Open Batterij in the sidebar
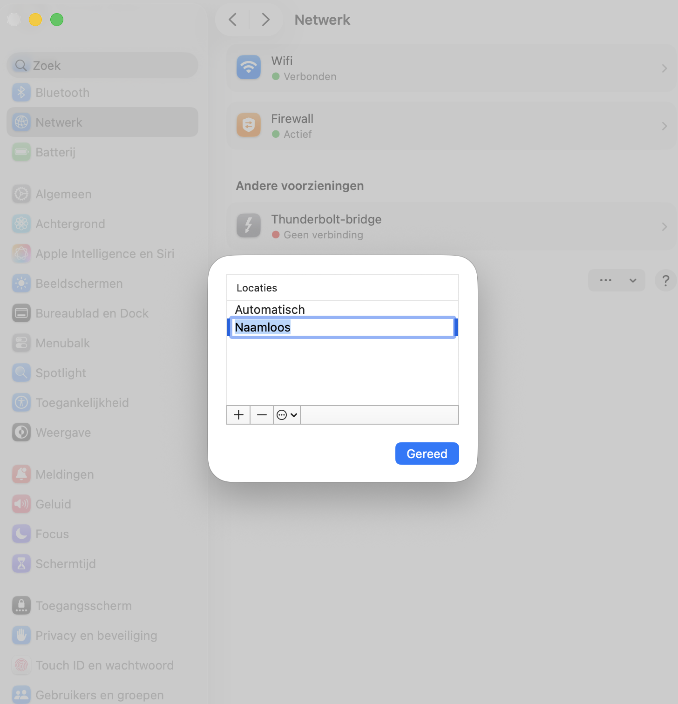Screen dimensions: 678x704 coord(55,152)
